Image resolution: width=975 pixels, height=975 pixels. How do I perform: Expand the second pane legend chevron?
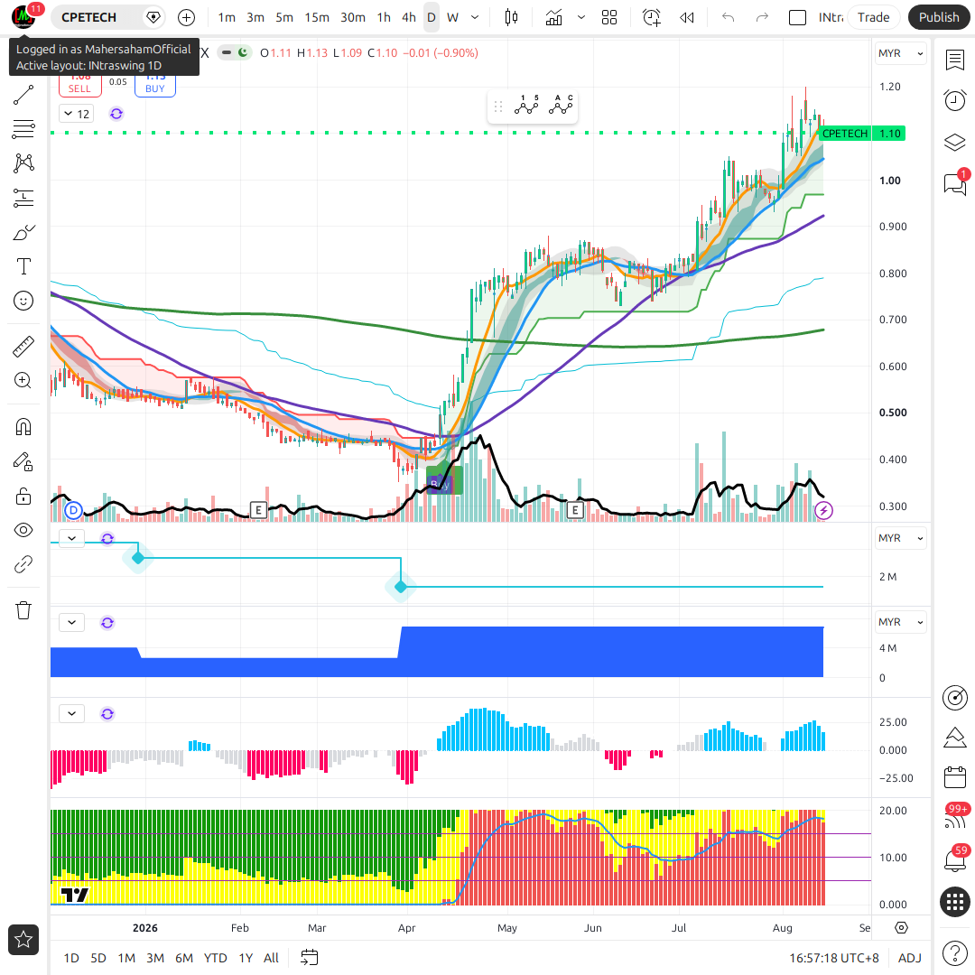[72, 538]
